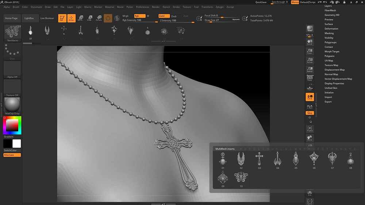The width and height of the screenshot is (365, 205).
Task: Click the Alternate color button
Action: (x=12, y=155)
